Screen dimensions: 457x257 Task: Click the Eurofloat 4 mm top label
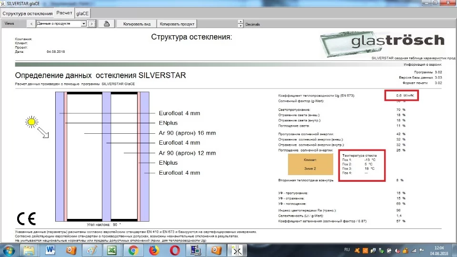point(179,113)
